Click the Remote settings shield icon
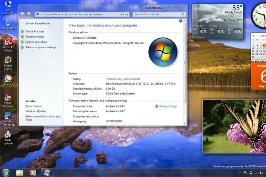 (22, 37)
